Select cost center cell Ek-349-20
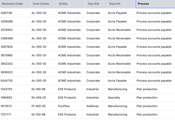This screenshot has width=175, height=121. click(x=39, y=98)
